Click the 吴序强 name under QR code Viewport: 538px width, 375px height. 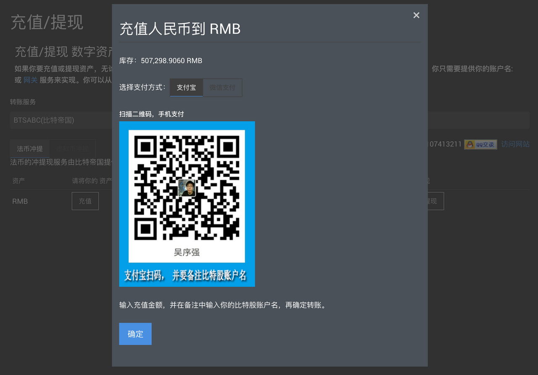[187, 252]
